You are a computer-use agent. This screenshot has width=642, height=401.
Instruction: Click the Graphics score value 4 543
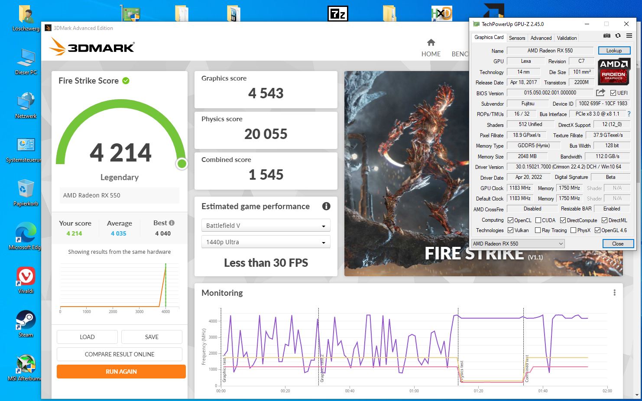[266, 94]
